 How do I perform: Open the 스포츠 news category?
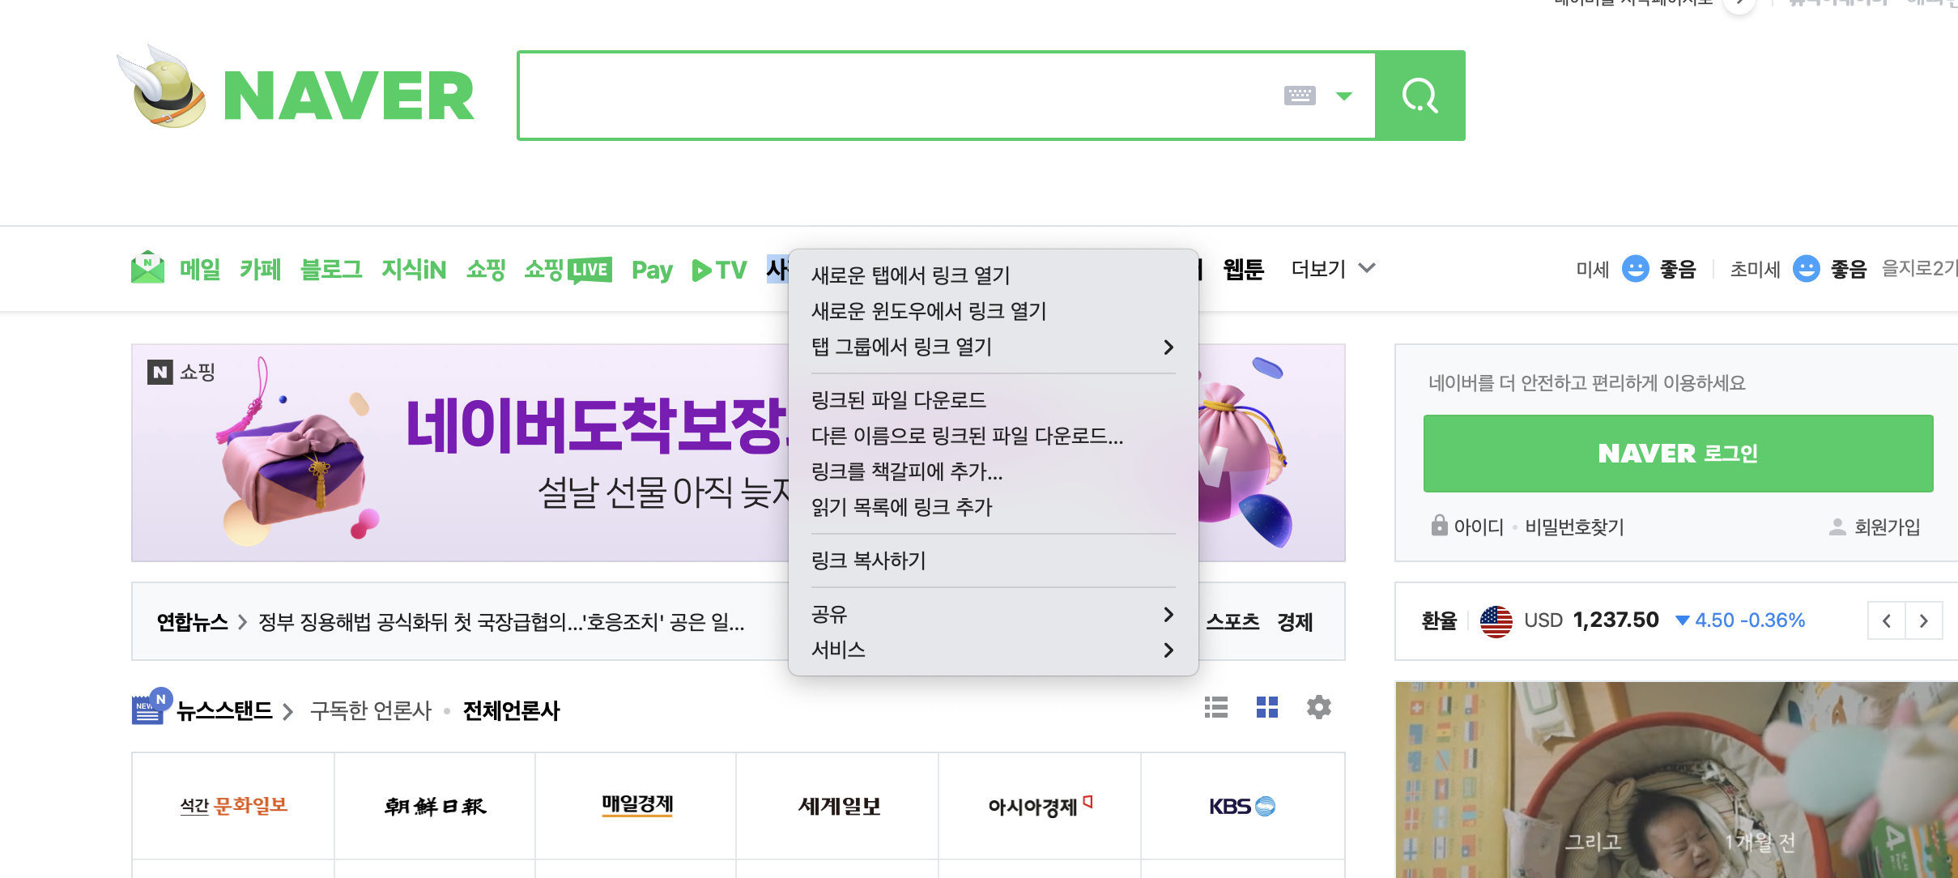1232,622
